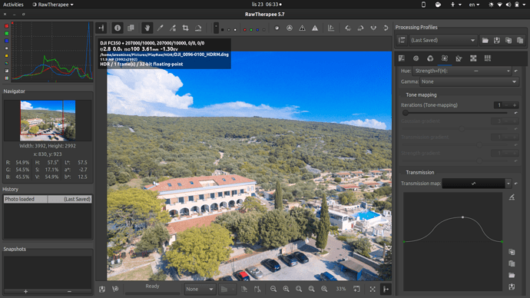Remove snapshot with minus button
Screen dimensions: 530x298
(x=69, y=291)
